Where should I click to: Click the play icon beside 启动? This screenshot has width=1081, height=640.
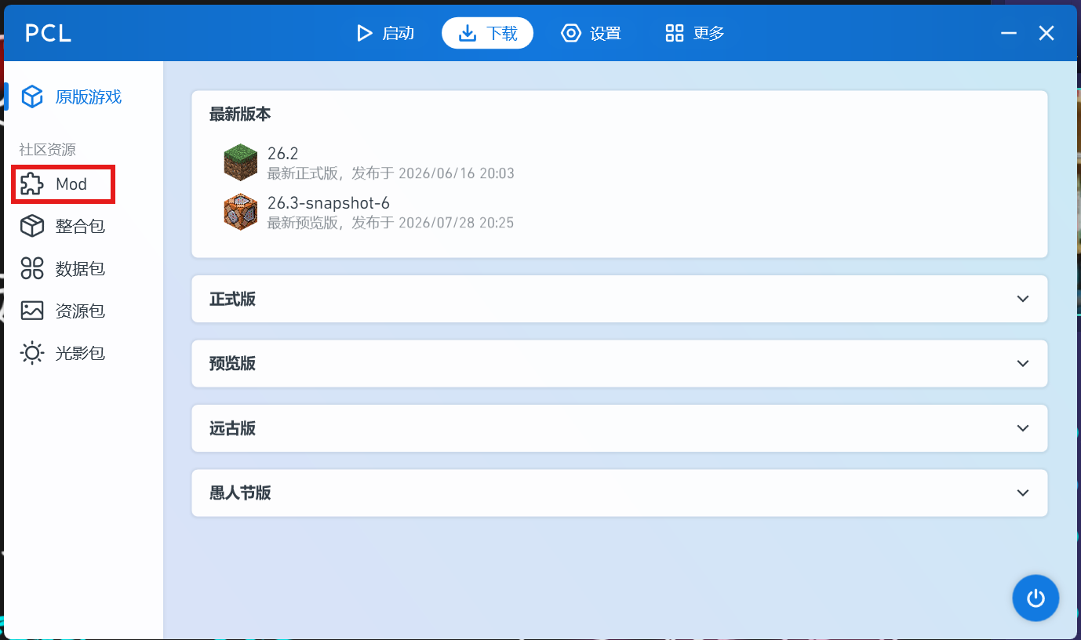click(x=364, y=33)
